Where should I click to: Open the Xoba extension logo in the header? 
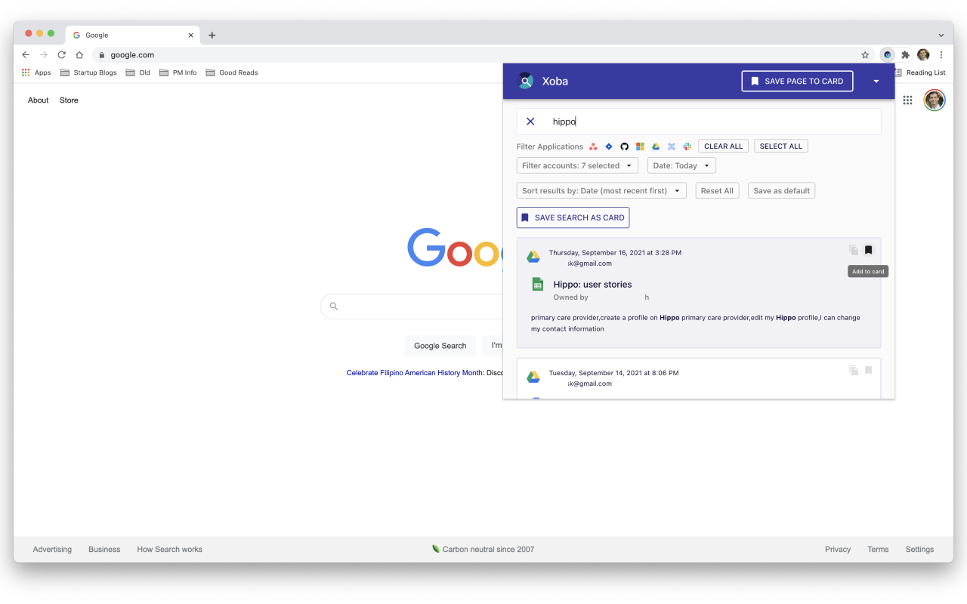pyautogui.click(x=525, y=80)
